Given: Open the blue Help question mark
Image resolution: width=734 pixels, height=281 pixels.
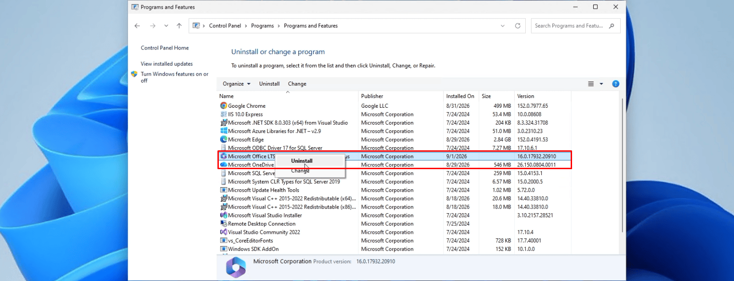Looking at the screenshot, I should (616, 84).
